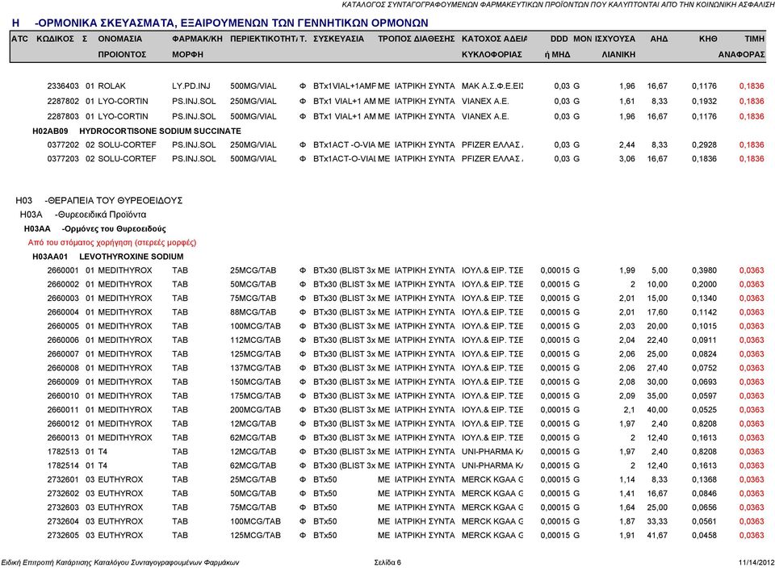Click strength '137MCG/TAB'

coord(255,368)
